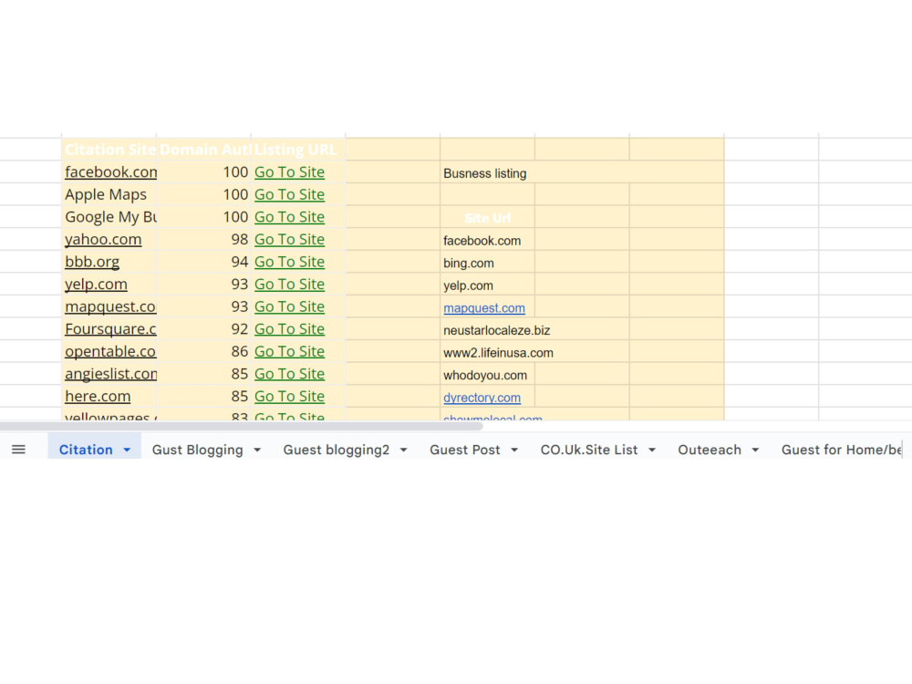The width and height of the screenshot is (912, 684).
Task: Click Go To Site in bbb.org row
Action: (x=289, y=262)
